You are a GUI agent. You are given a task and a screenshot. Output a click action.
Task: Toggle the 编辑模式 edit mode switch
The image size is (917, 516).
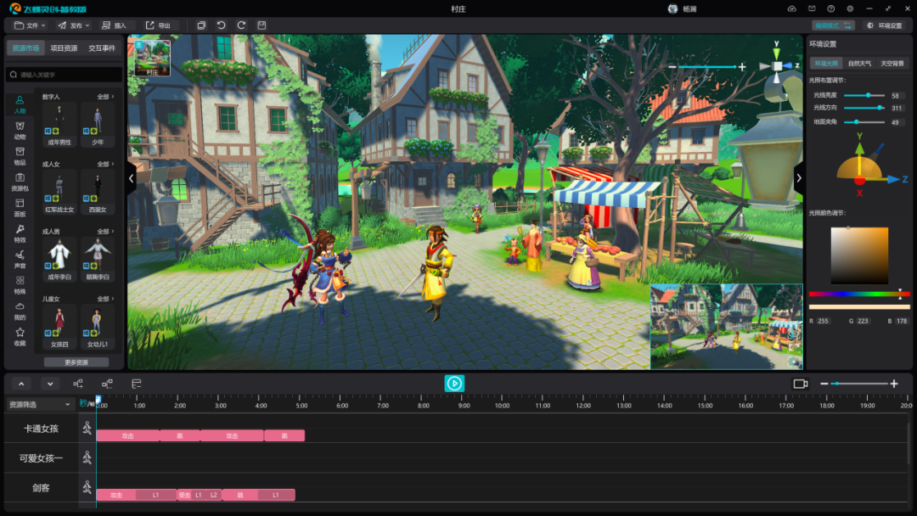coord(834,25)
